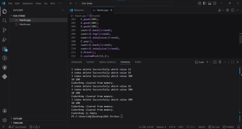
Task: Open the Source Control view
Action: point(5,30)
